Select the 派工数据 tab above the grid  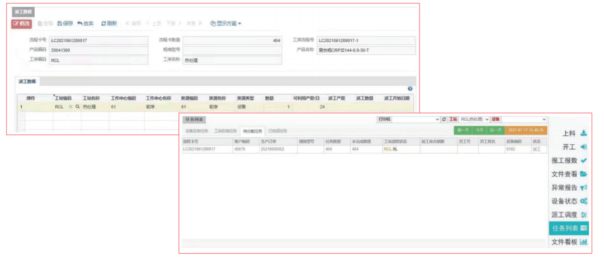[x=27, y=81]
